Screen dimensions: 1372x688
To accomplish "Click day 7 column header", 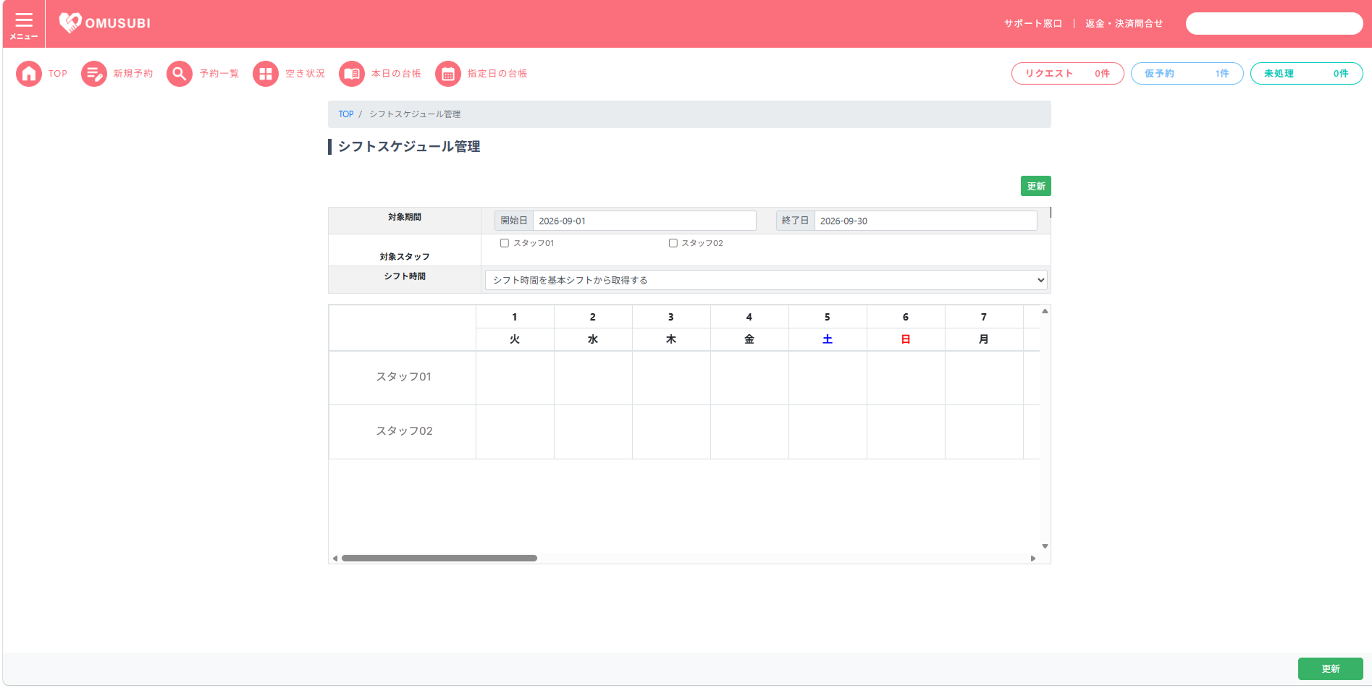I will point(984,317).
